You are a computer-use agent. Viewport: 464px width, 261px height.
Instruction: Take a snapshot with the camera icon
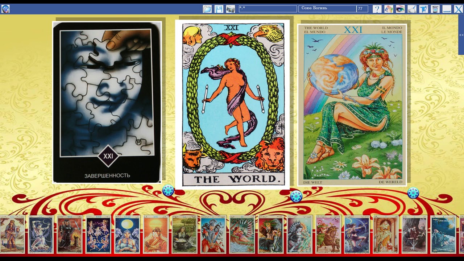pyautogui.click(x=231, y=9)
